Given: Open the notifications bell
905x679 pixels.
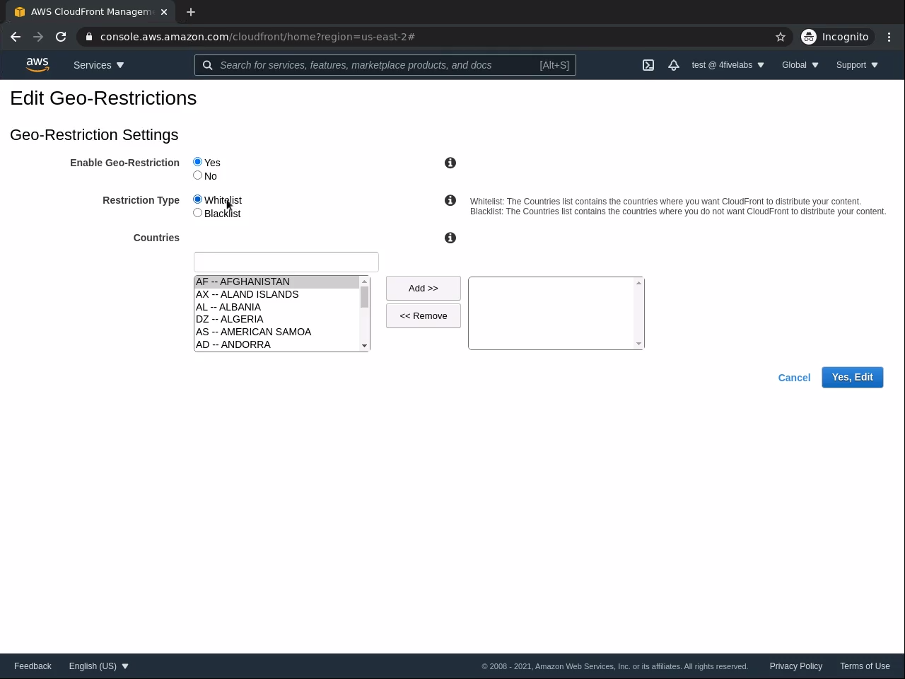Looking at the screenshot, I should click(x=674, y=65).
